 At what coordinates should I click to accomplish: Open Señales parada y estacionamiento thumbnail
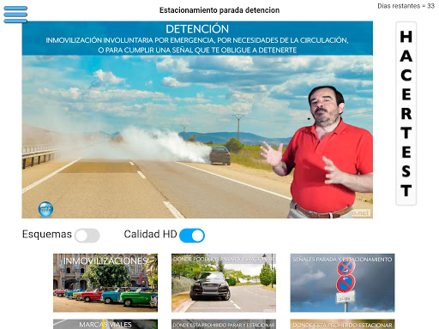point(342,283)
